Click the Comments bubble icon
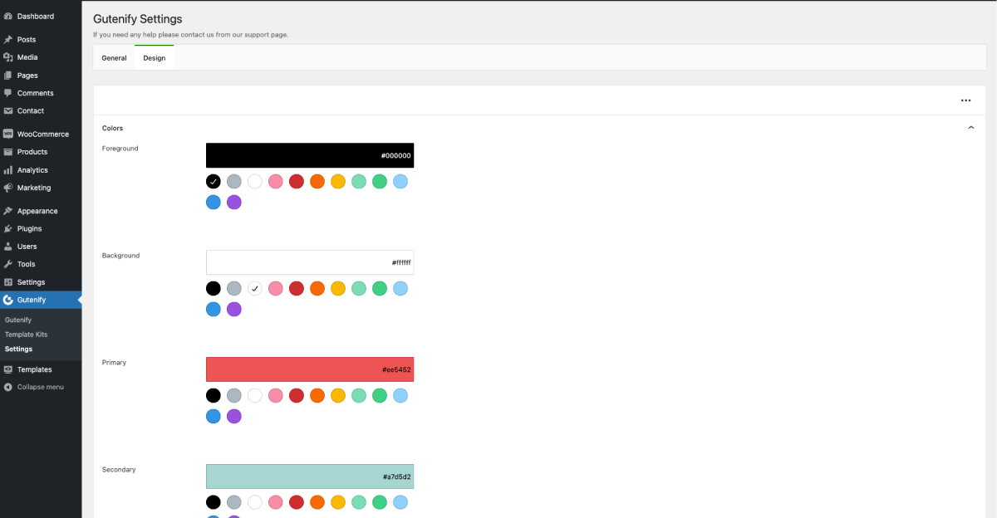 pos(8,93)
